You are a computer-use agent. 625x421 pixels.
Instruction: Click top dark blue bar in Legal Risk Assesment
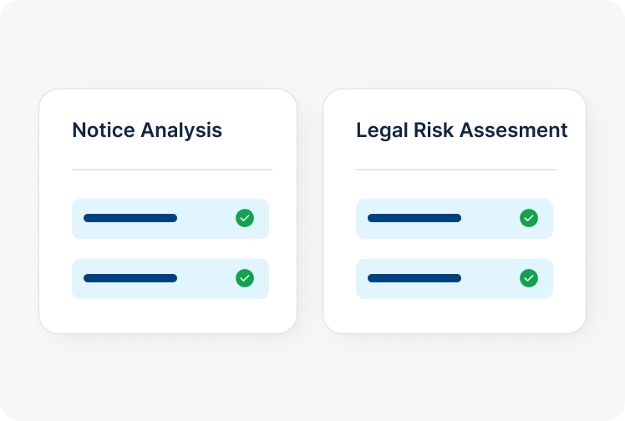(x=414, y=218)
